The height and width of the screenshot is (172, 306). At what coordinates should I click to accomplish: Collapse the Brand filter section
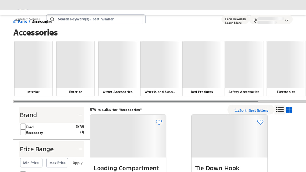[80, 115]
